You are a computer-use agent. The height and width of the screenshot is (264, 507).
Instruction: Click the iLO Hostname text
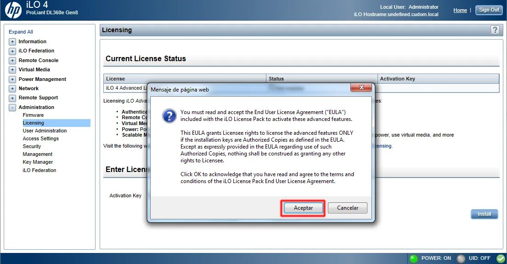coord(396,14)
